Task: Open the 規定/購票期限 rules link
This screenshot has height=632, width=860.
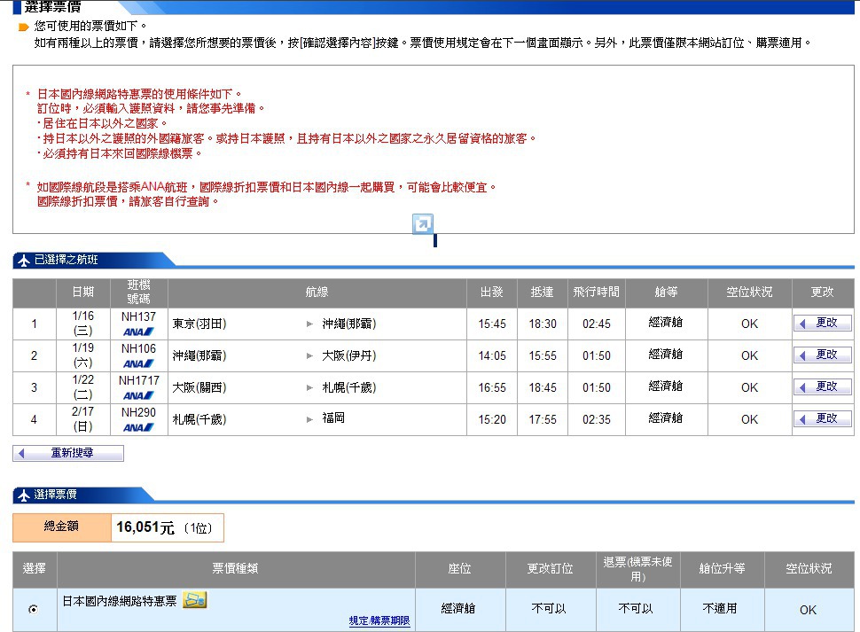Action: (x=379, y=620)
